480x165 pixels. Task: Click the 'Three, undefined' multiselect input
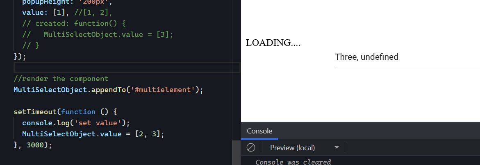point(407,57)
